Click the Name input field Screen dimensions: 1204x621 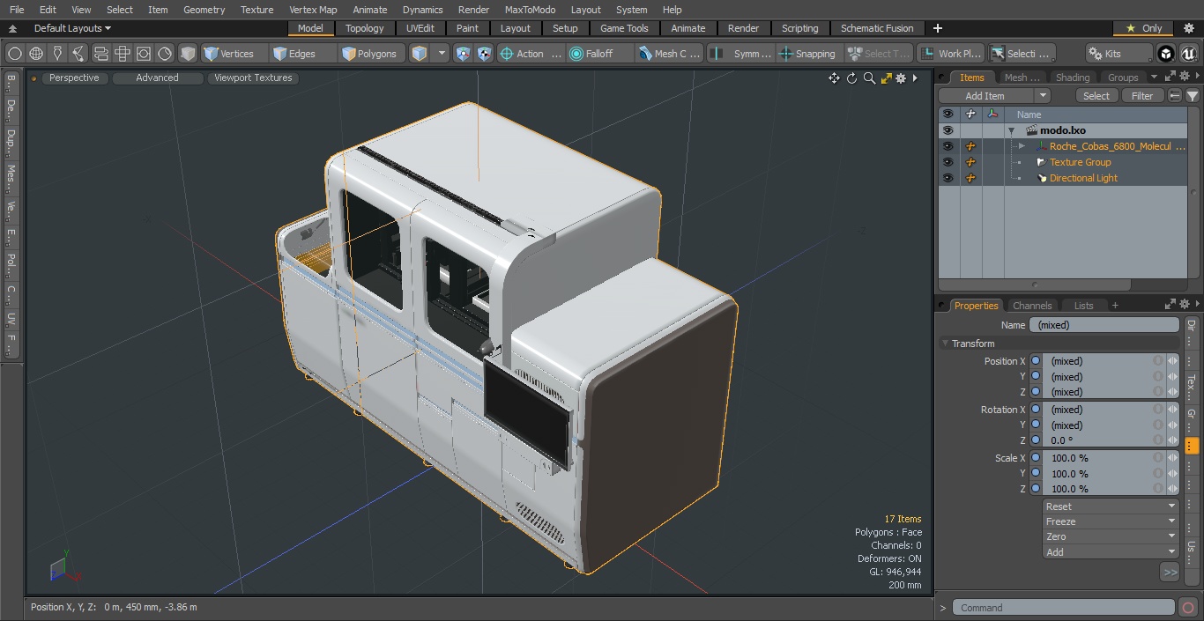click(x=1104, y=325)
